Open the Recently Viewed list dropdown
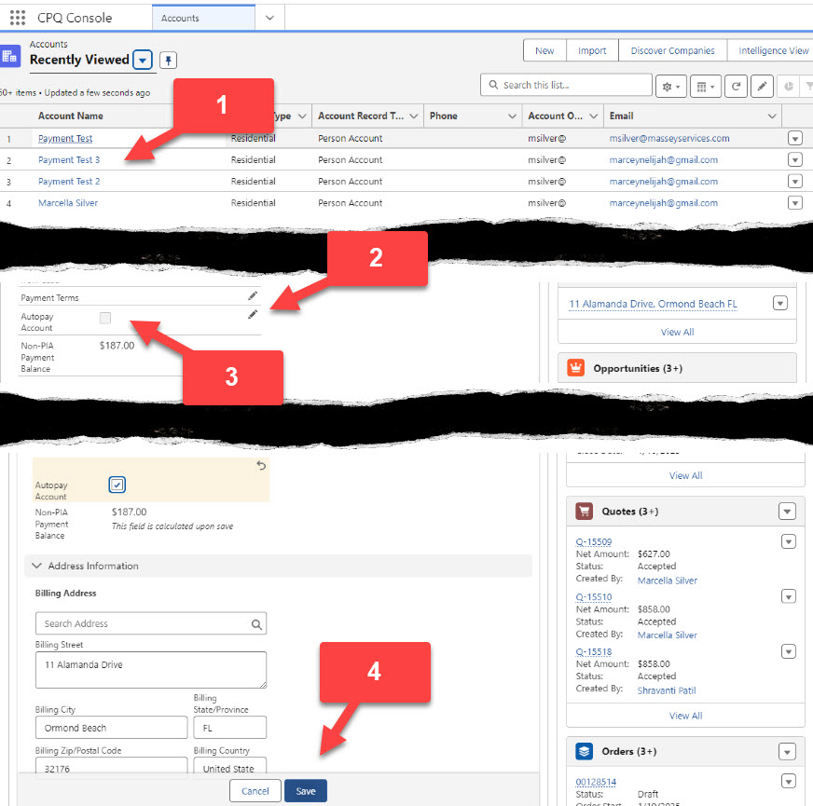Image resolution: width=813 pixels, height=806 pixels. click(142, 60)
